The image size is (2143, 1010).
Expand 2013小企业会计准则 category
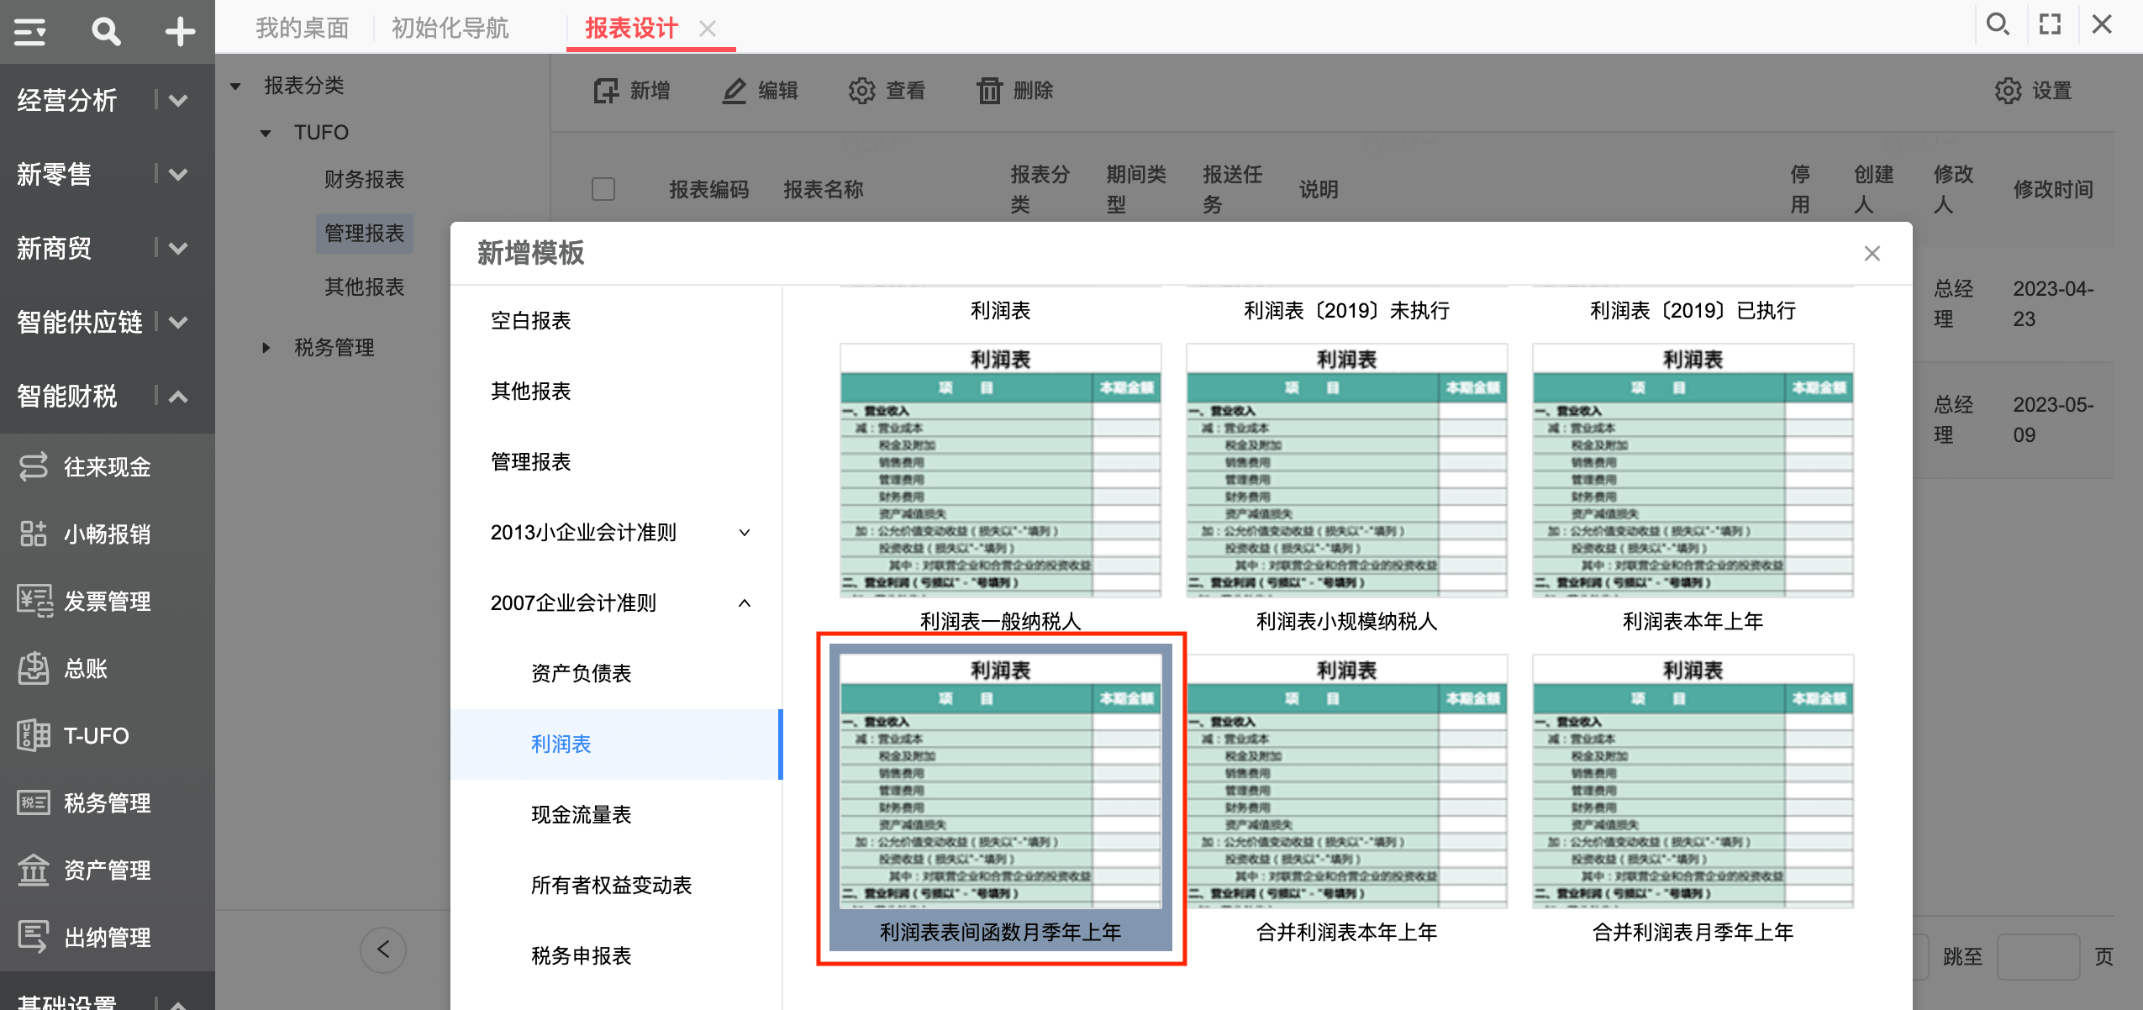coord(745,532)
